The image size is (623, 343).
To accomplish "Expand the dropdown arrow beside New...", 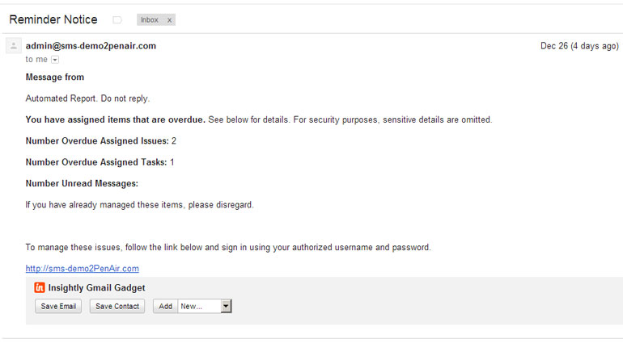I will click(x=226, y=306).
